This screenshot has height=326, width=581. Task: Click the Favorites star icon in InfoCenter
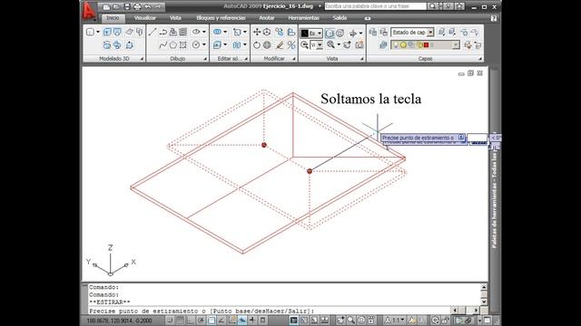point(459,6)
